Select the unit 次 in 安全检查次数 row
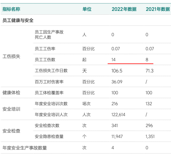 click(x=84, y=125)
